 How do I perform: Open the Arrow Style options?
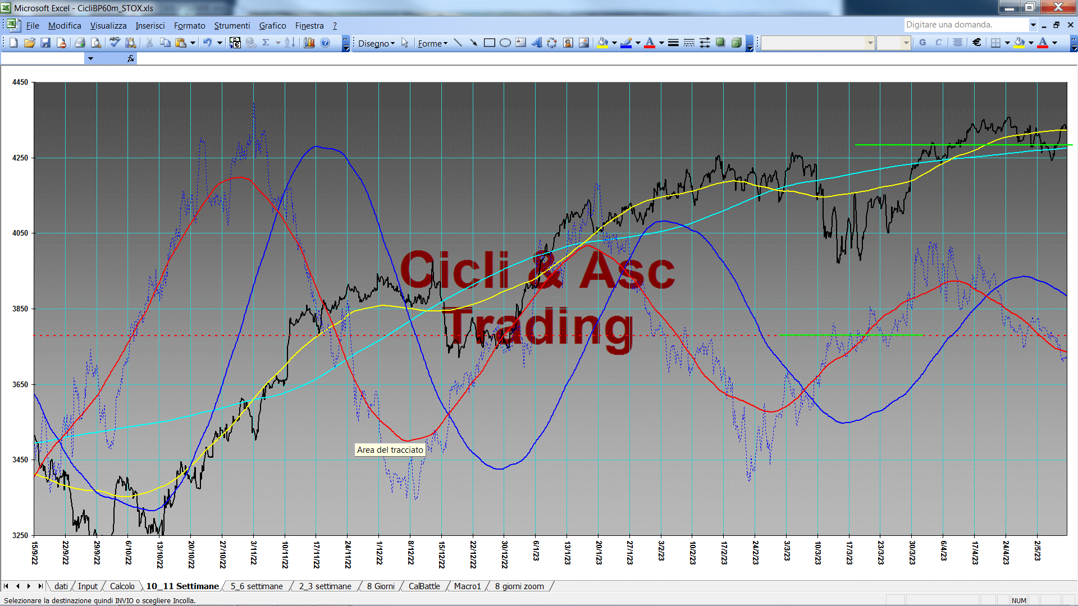coord(705,43)
